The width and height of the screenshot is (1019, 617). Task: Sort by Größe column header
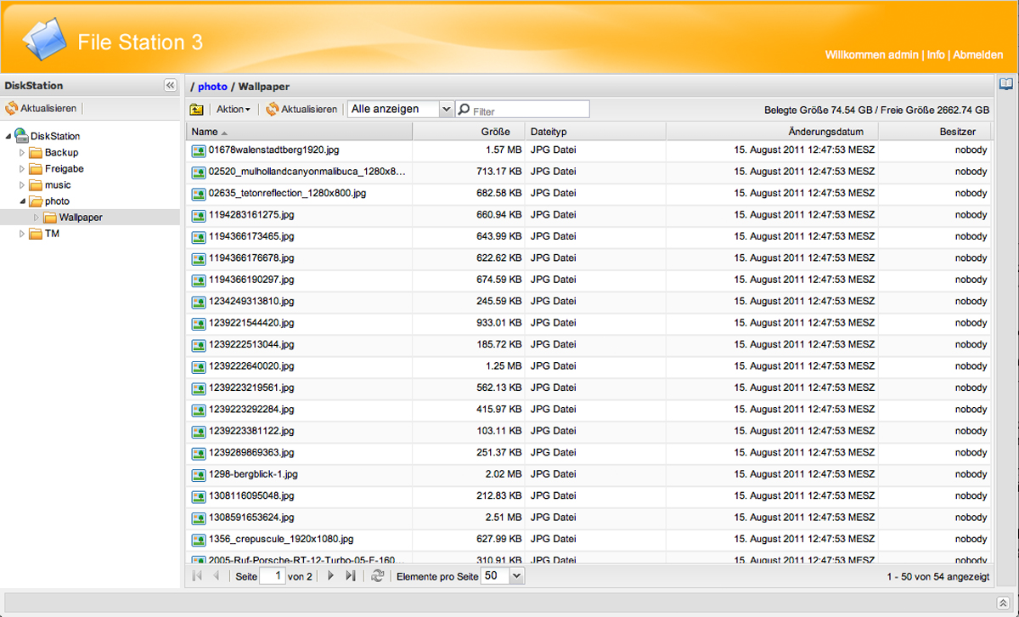(x=469, y=132)
